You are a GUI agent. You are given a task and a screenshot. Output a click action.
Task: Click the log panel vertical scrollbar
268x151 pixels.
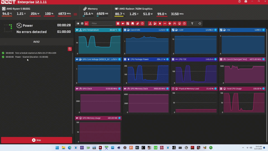pyautogui.click(x=73, y=93)
